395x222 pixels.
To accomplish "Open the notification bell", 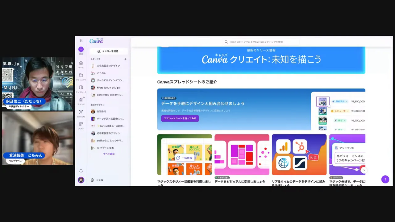I will tap(81, 171).
